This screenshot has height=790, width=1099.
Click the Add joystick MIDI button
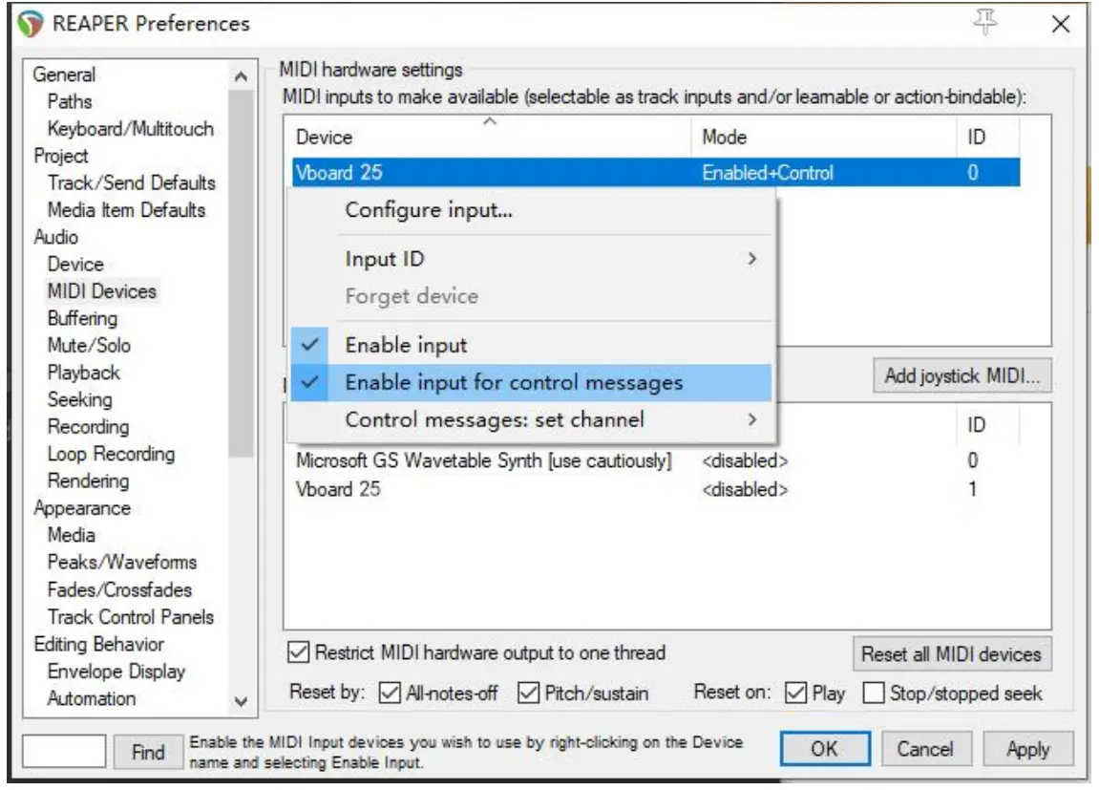coord(962,376)
